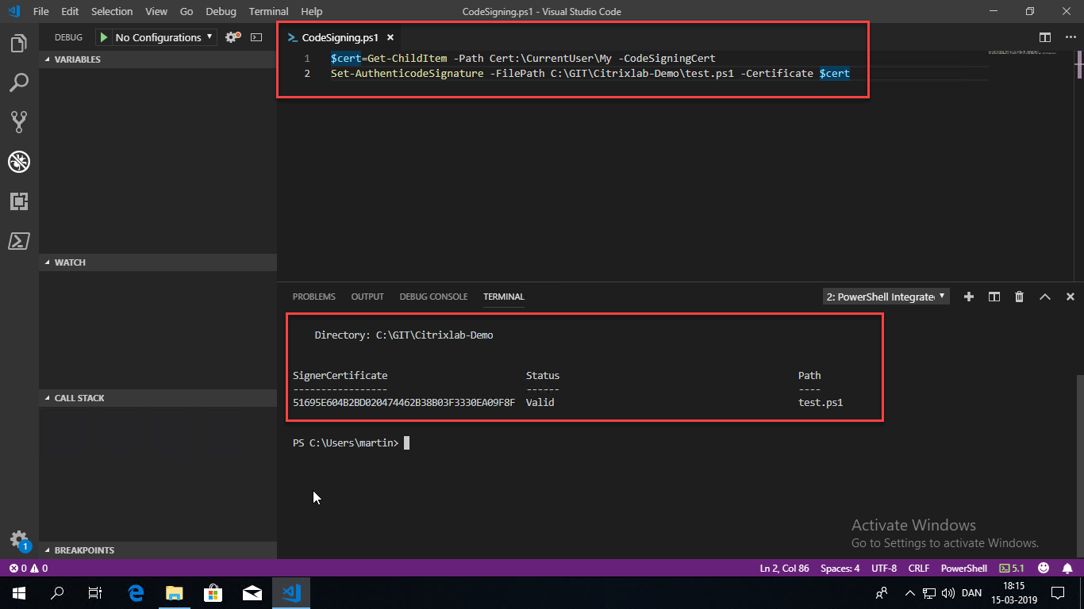1084x609 pixels.
Task: Open the Windows Start menu
Action: [x=19, y=592]
